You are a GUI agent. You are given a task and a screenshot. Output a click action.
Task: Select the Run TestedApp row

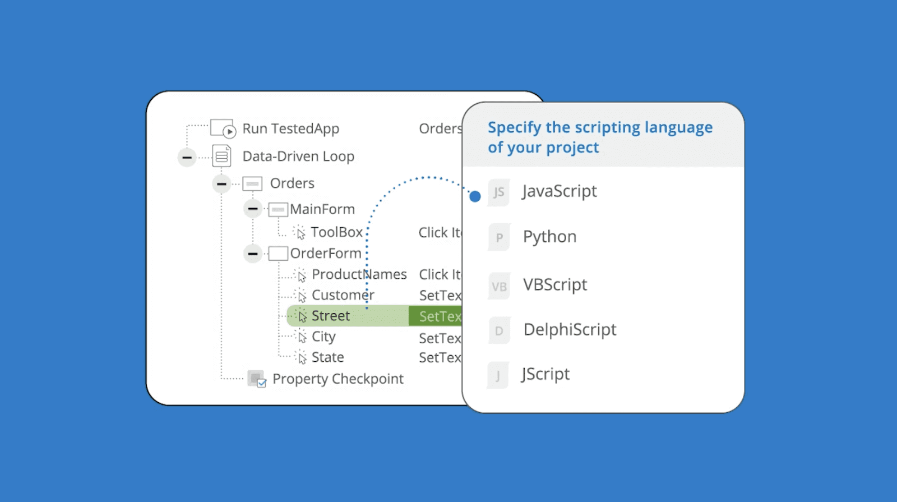coord(290,128)
